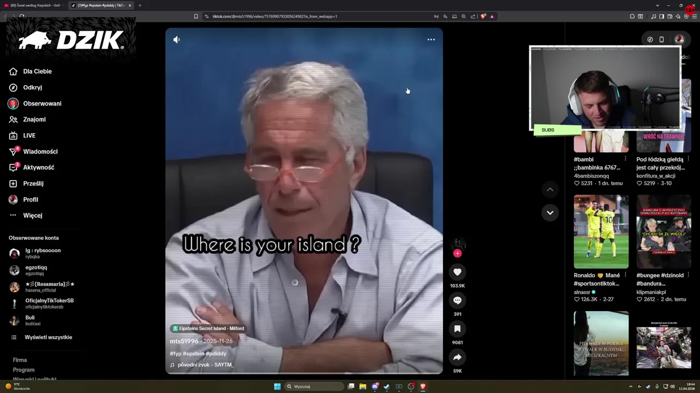The width and height of the screenshot is (700, 393).
Task: Open options for the #bungee video
Action: pos(688,275)
